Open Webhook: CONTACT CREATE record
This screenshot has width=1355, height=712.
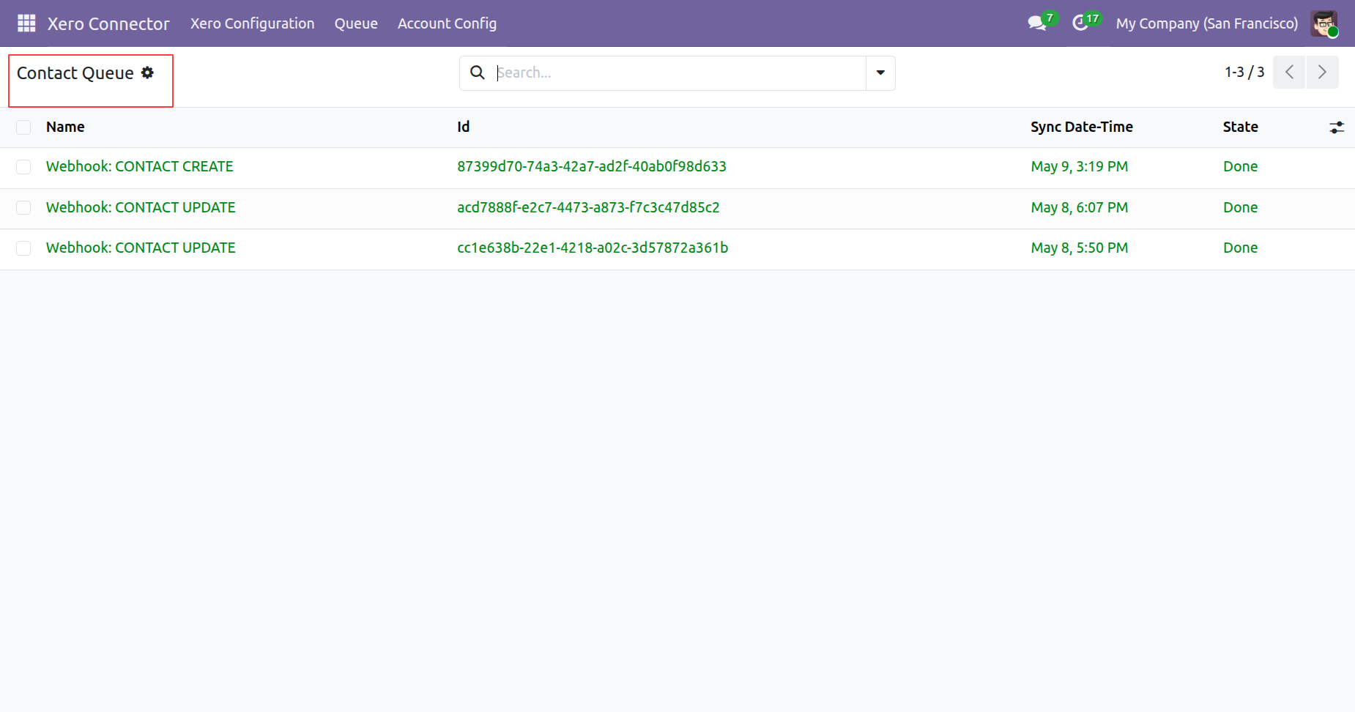tap(140, 166)
